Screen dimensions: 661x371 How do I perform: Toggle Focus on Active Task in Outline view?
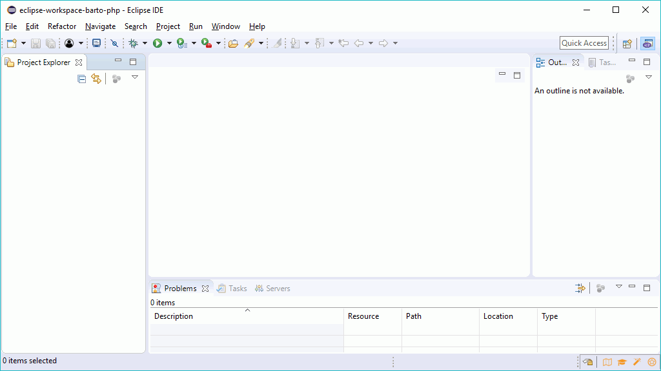point(630,79)
